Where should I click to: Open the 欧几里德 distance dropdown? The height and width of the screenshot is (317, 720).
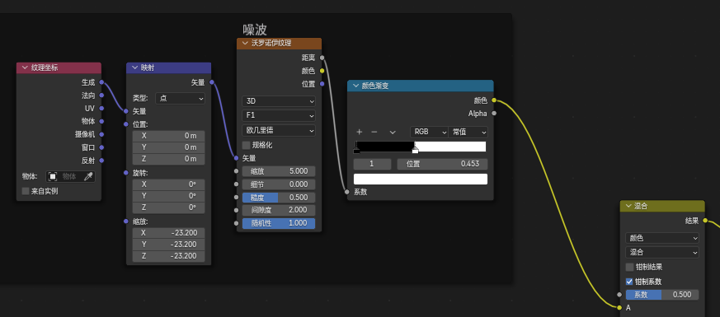279,130
